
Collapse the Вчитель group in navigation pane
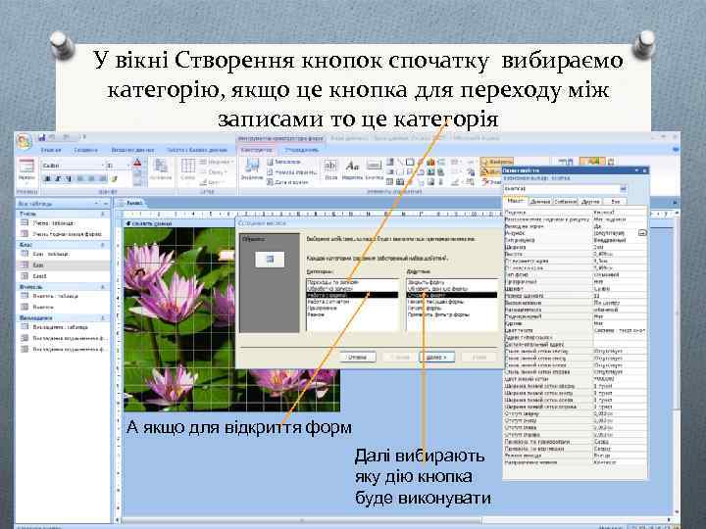pos(103,286)
